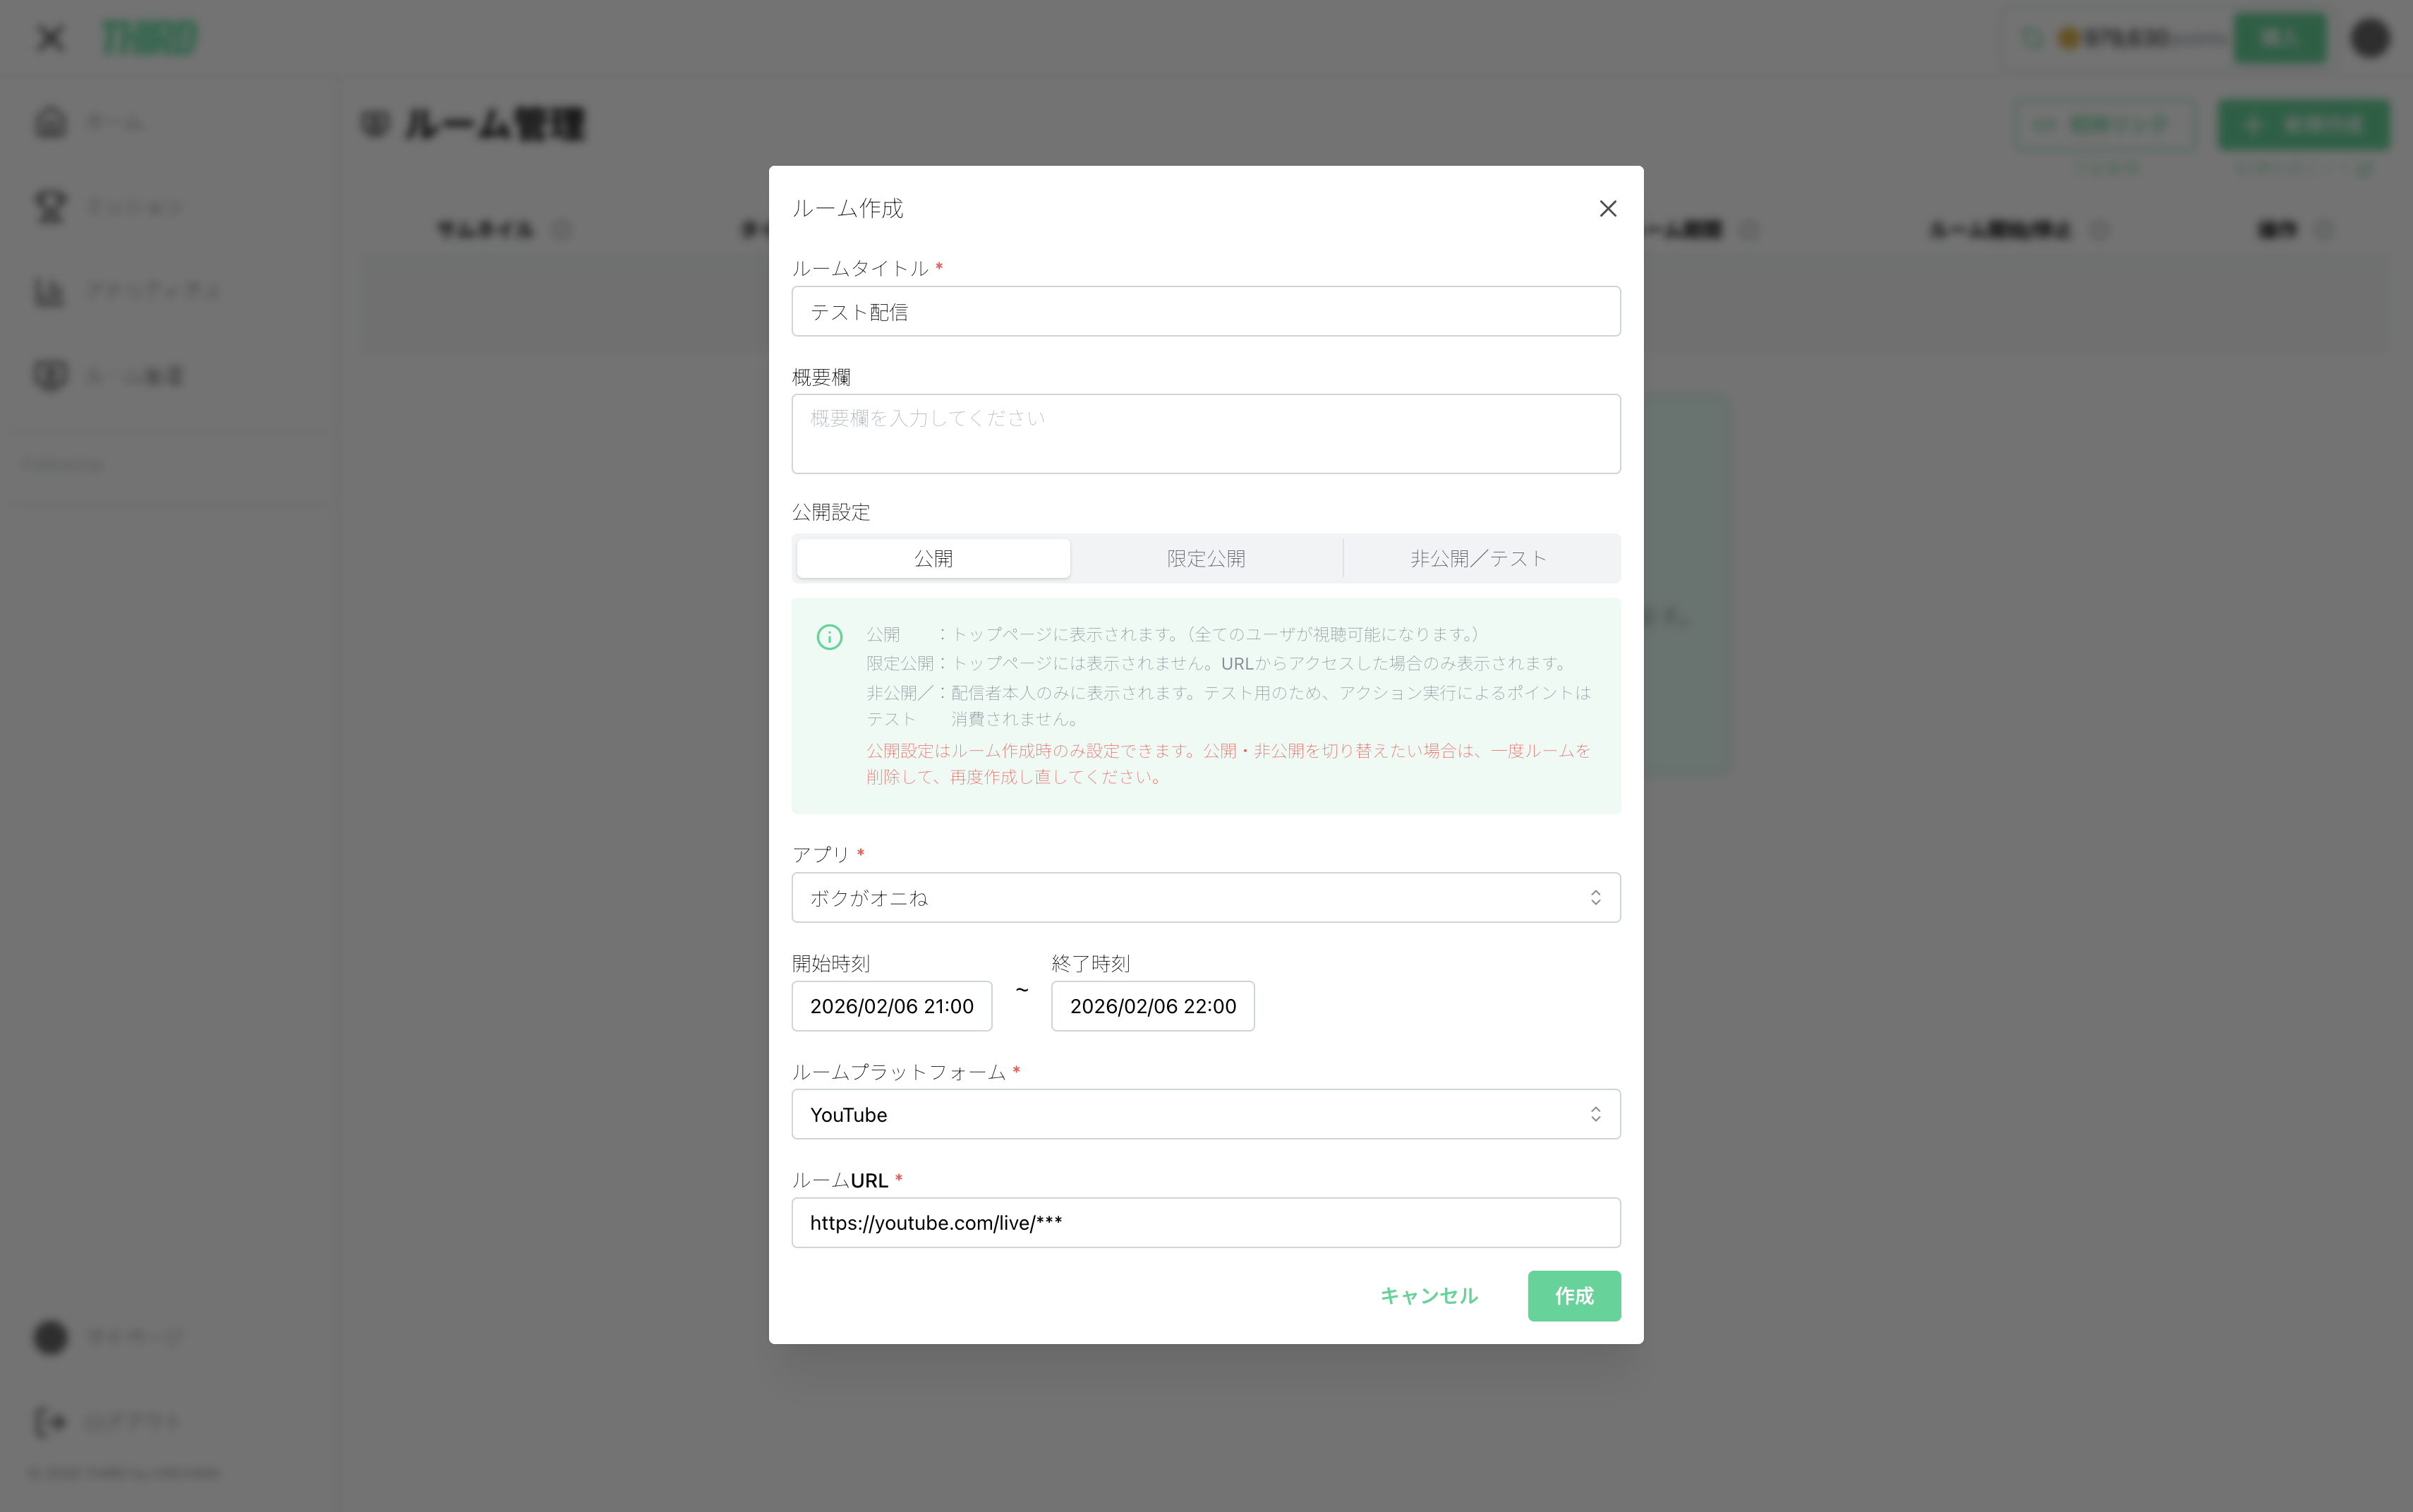Click the キャンセル button

tap(1428, 1296)
